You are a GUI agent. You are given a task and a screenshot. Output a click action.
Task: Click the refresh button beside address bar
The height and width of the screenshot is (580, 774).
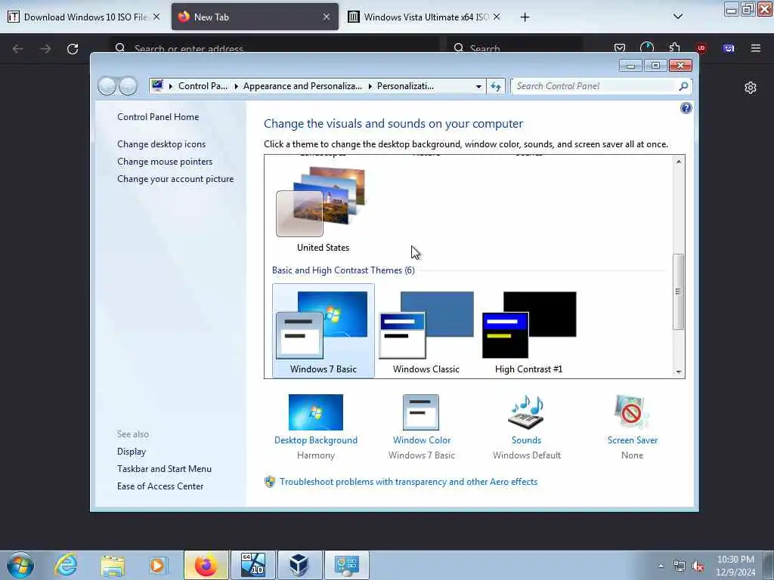(496, 86)
